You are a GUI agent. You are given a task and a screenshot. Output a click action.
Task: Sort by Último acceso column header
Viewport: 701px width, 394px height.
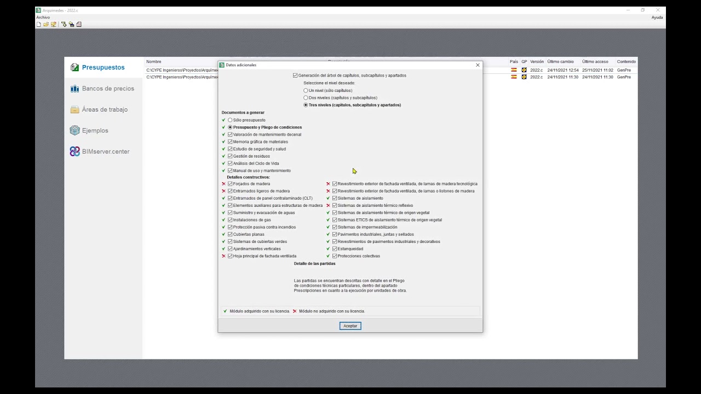pyautogui.click(x=595, y=62)
